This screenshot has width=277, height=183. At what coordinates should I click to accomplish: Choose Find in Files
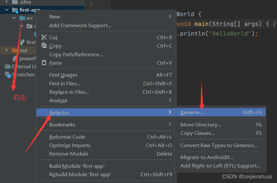pyautogui.click(x=106, y=83)
